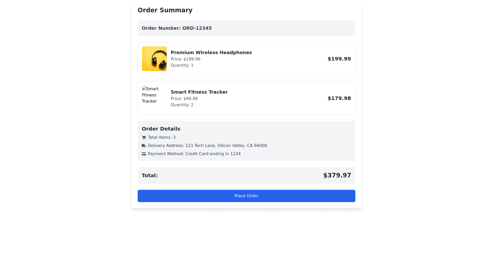Screen dimensions: 493x277
Task: Click the headphones product thumbnail
Action: tap(154, 59)
